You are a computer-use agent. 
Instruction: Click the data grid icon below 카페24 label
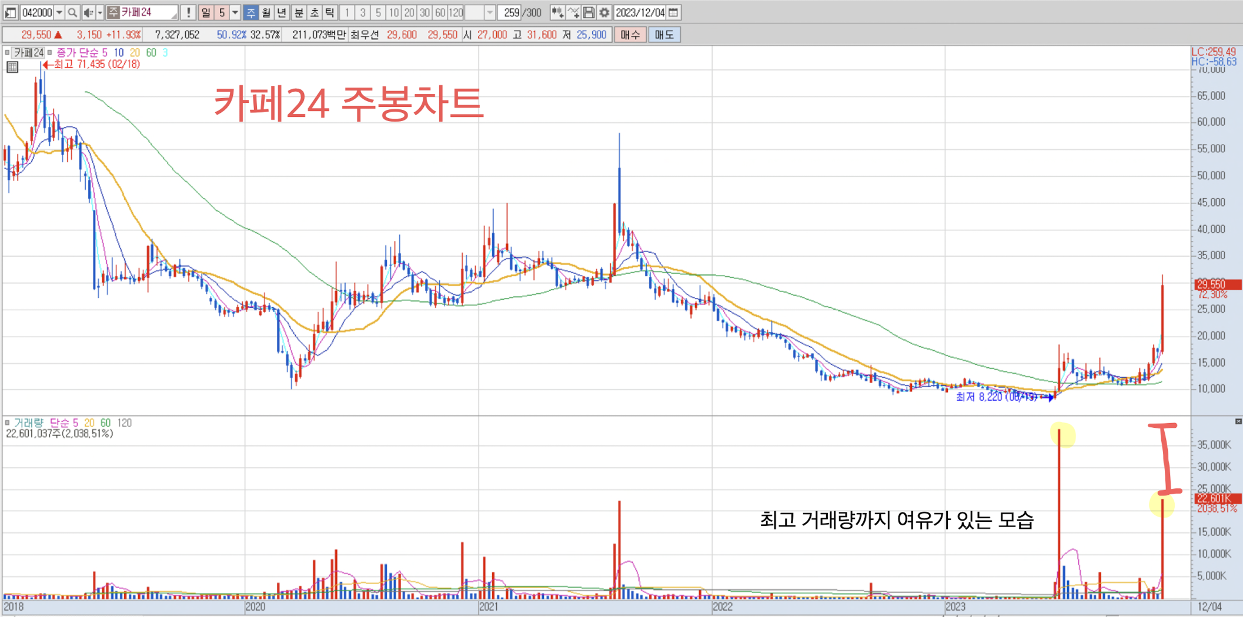12,67
